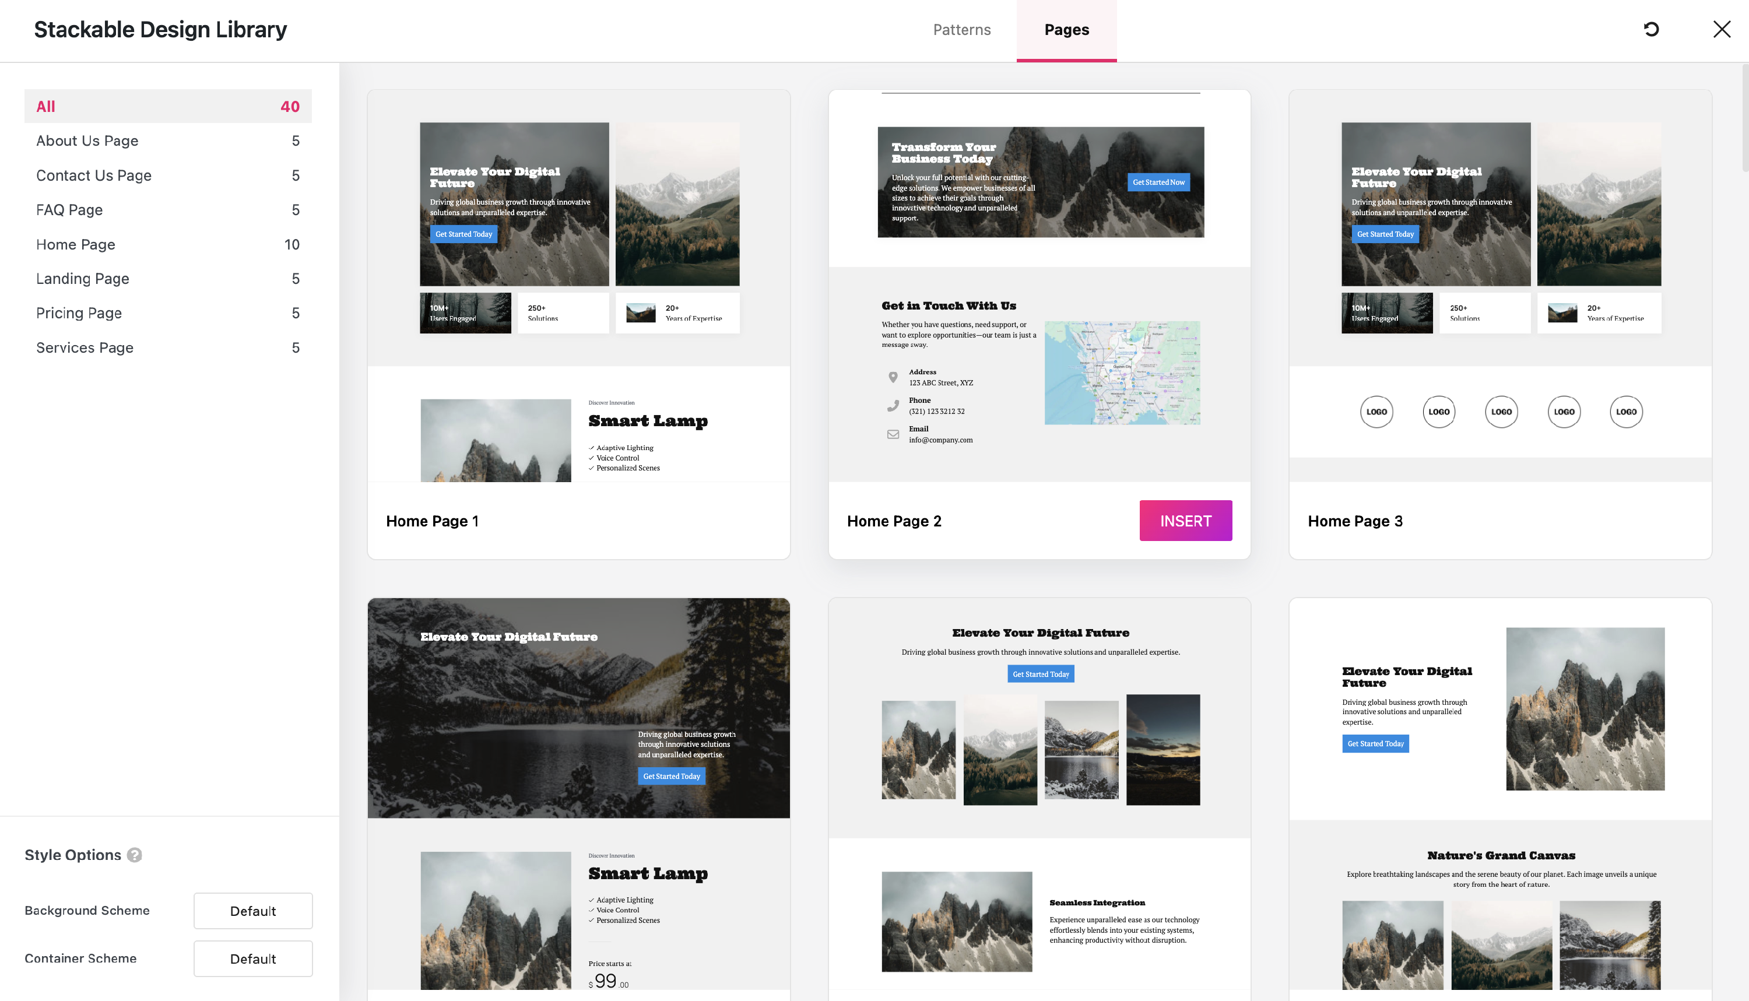Screen dimensions: 1749x1001
Task: Switch to the Patterns tab
Action: pyautogui.click(x=961, y=30)
